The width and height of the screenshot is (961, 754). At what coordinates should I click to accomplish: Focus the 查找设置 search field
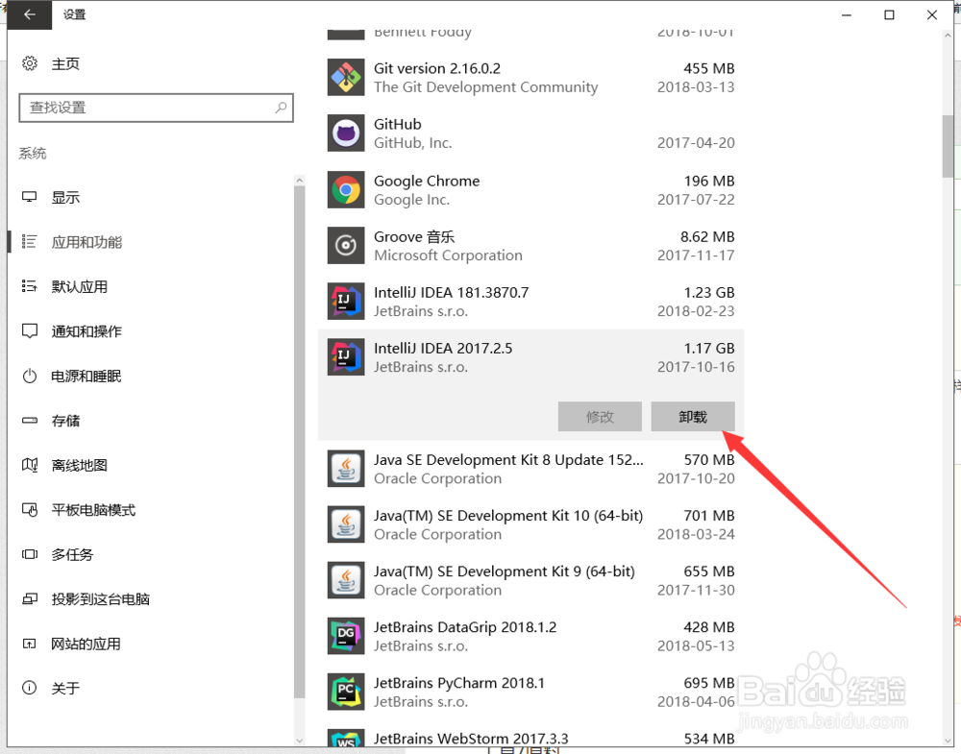pos(157,108)
